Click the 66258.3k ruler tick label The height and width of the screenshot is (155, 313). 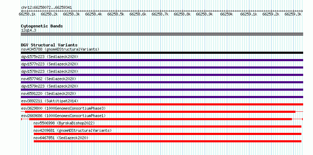click(72, 14)
